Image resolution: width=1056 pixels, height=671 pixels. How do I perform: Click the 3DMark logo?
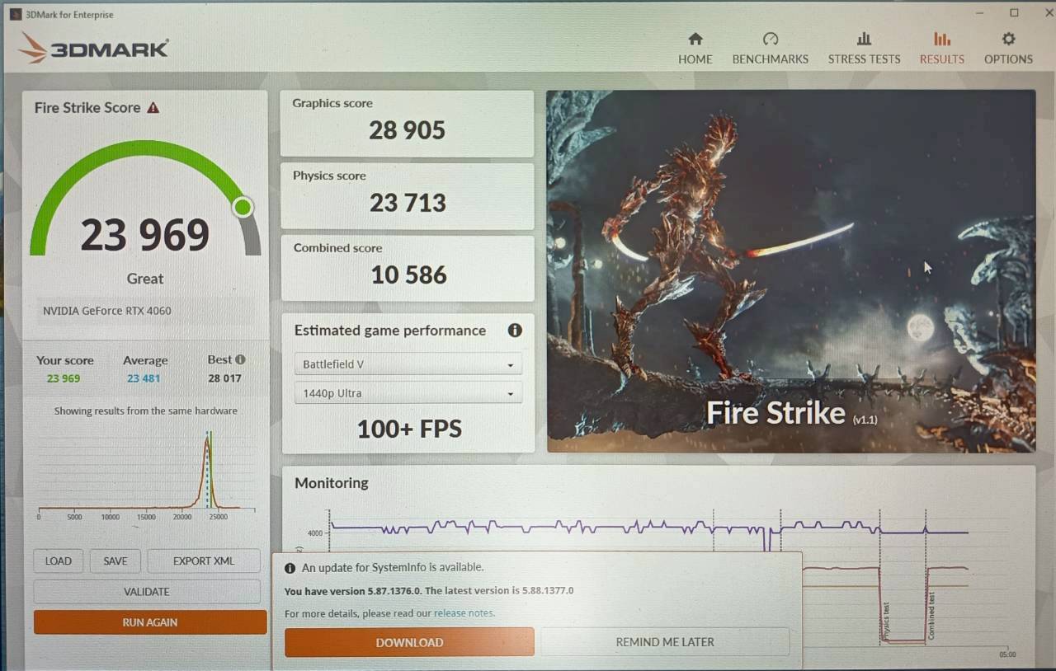tap(93, 49)
